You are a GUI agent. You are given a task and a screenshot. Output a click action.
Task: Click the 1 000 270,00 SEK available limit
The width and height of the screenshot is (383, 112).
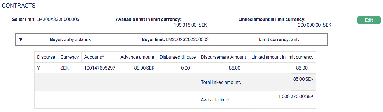pos(296,96)
